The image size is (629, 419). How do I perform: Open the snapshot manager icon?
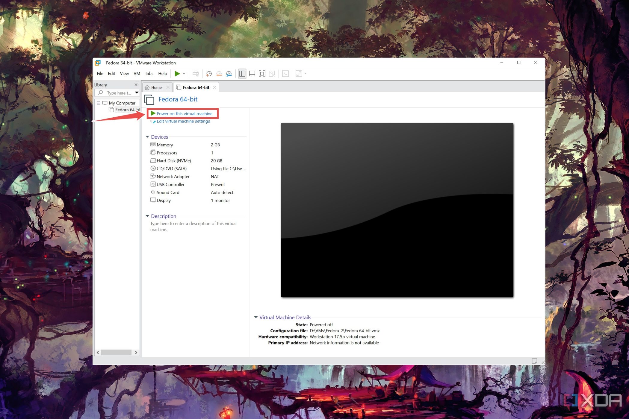(229, 74)
